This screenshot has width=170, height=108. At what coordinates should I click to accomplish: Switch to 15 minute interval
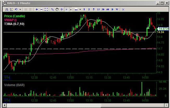98,9
